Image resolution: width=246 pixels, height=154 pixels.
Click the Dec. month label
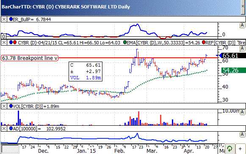(43, 151)
